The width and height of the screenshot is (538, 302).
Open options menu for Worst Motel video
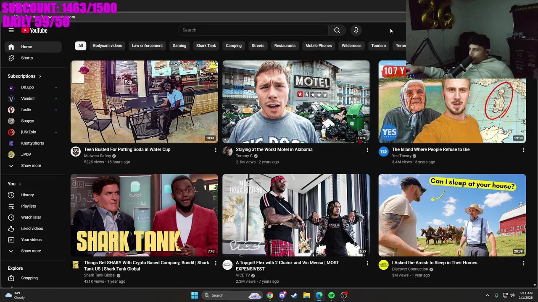pyautogui.click(x=367, y=150)
